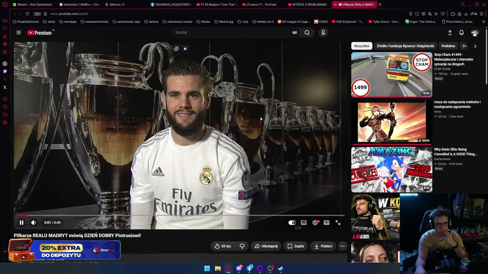Show more filter chips with arrow
Viewport: 488px width, 274px height.
475,46
